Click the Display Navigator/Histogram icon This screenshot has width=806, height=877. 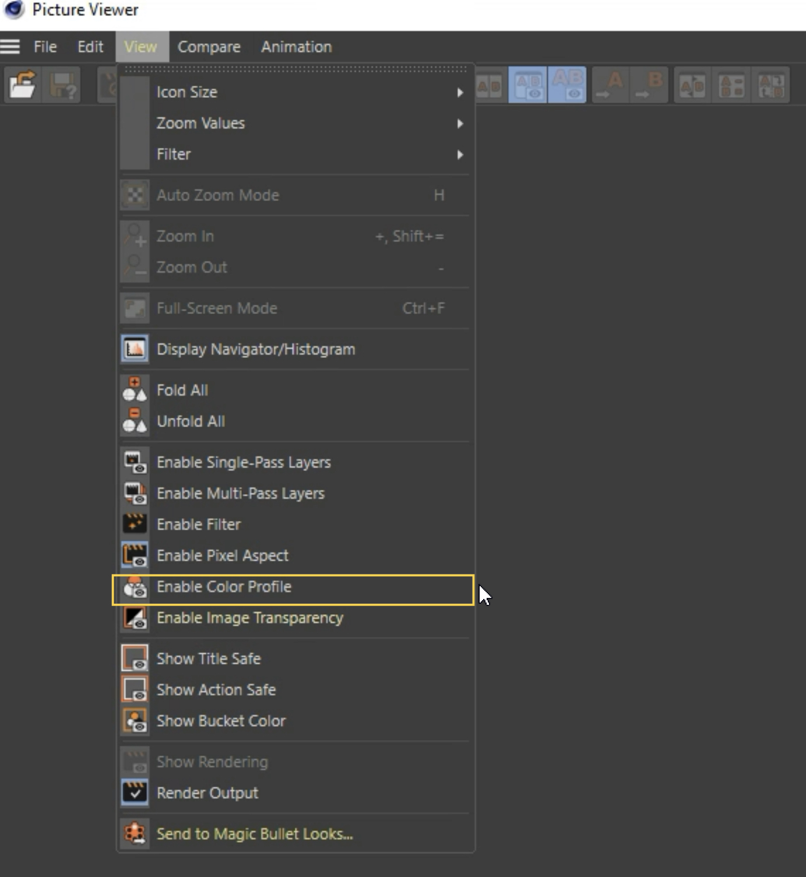pyautogui.click(x=135, y=349)
